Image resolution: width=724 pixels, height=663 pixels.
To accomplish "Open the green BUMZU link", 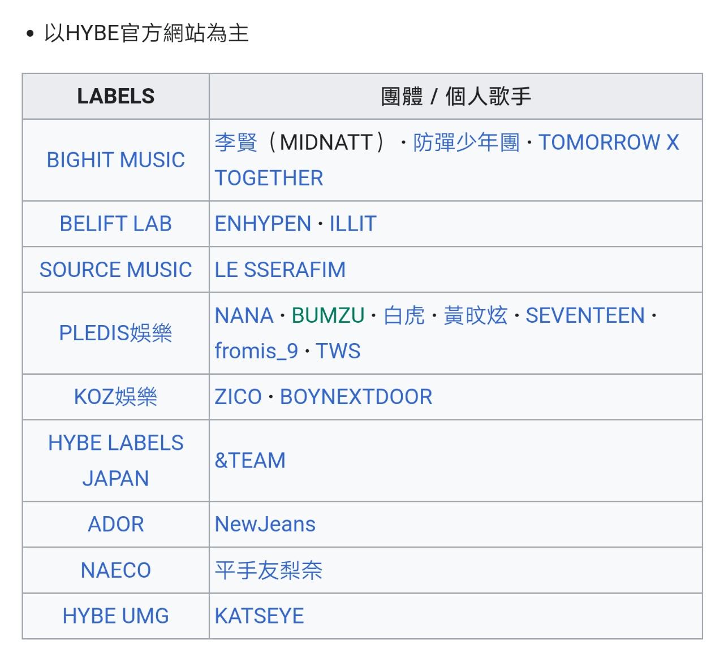I will coord(328,315).
